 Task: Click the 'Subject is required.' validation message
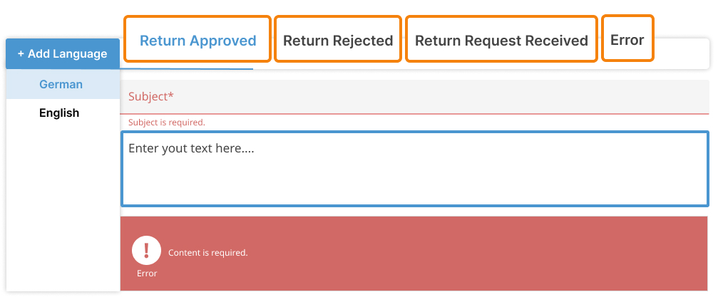(x=166, y=123)
